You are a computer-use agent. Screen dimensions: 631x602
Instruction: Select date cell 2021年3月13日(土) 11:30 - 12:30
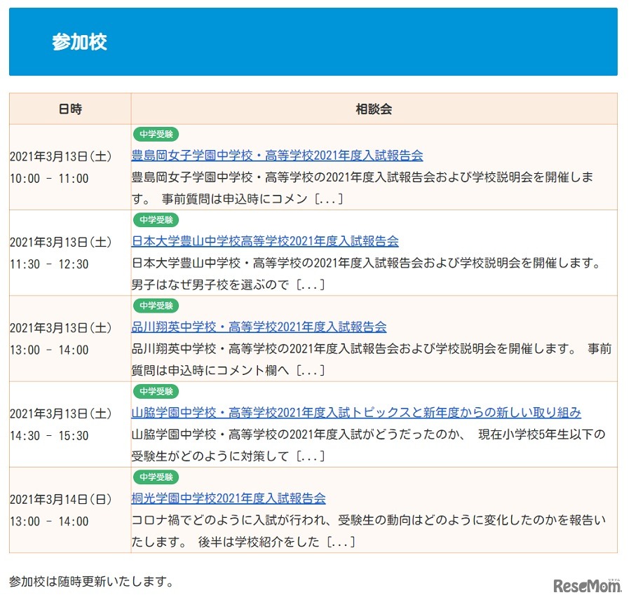click(70, 253)
